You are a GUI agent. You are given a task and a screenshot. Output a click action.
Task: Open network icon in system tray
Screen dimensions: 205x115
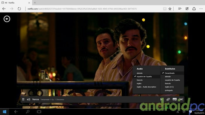tap(178, 112)
